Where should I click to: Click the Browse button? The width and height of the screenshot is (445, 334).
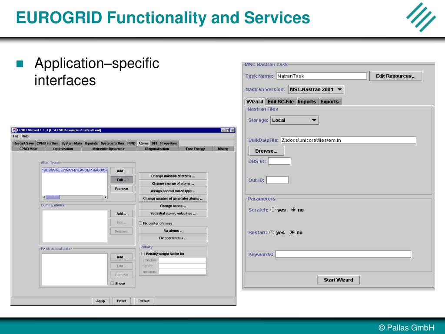pos(266,151)
